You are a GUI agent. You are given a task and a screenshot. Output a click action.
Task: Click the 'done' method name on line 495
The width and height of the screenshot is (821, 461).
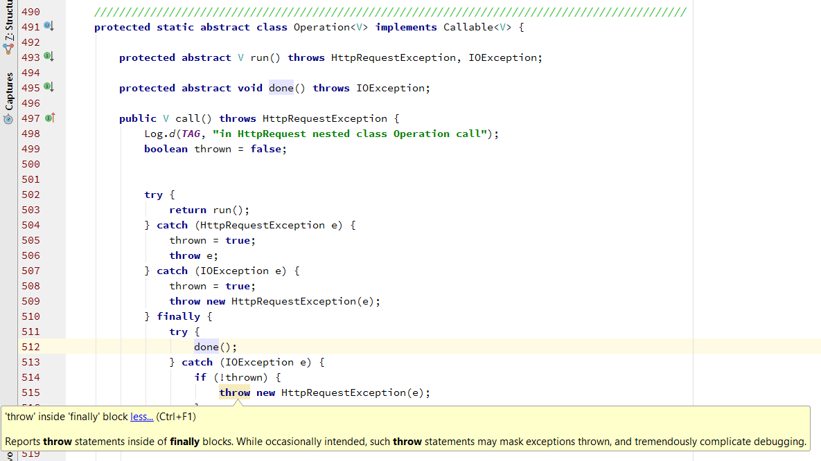click(281, 88)
